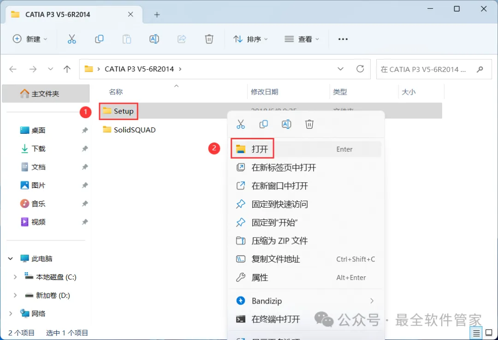Viewport: 498px width, 340px height.
Task: Sort by 大小 column header
Action: click(x=421, y=92)
